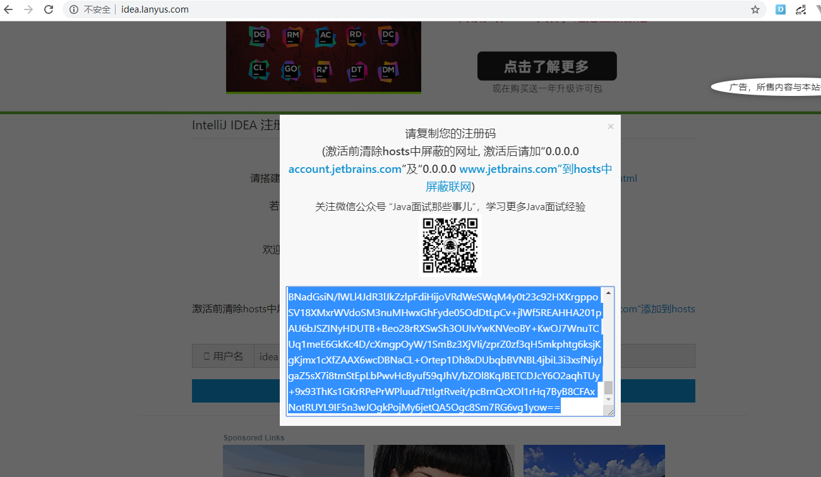Open the first sponsored thumbnail under Sponsored Links
This screenshot has width=821, height=477.
[294, 461]
